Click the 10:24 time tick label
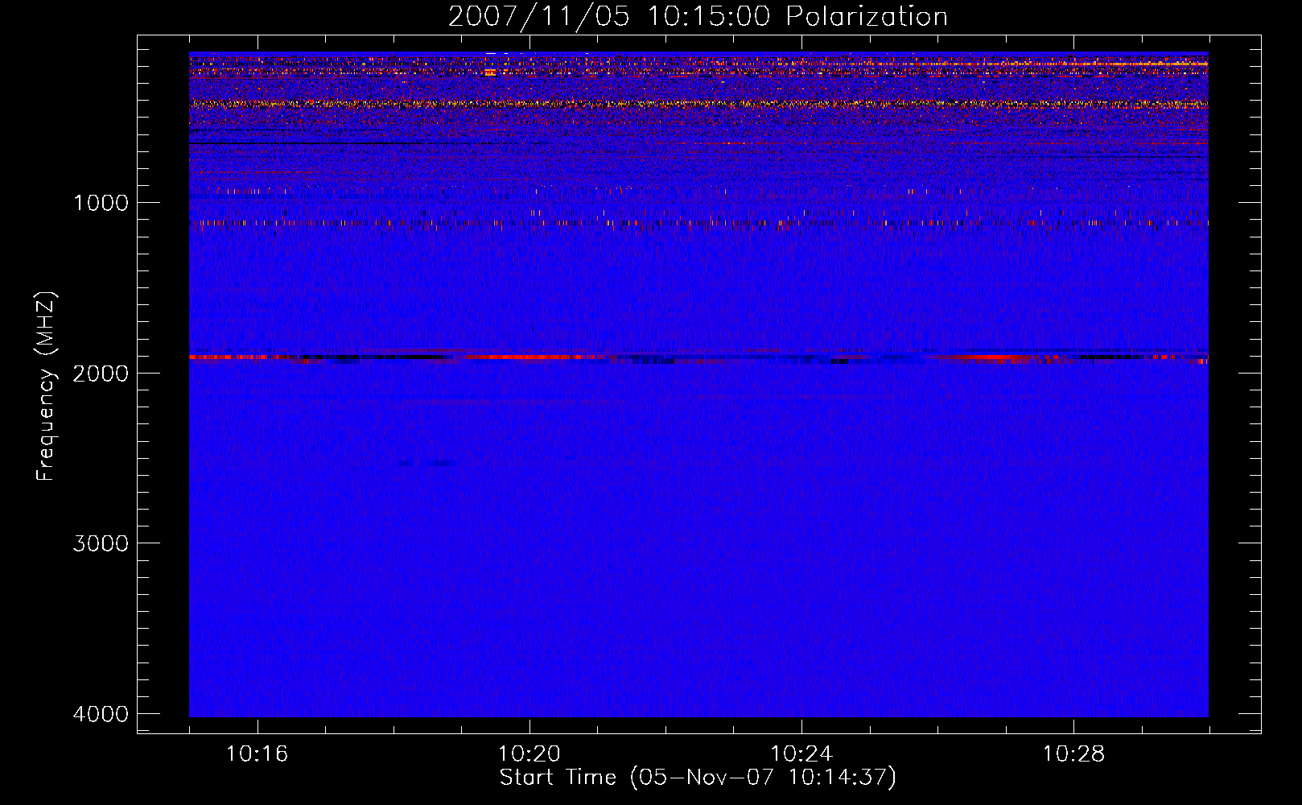The width and height of the screenshot is (1302, 805). (801, 754)
